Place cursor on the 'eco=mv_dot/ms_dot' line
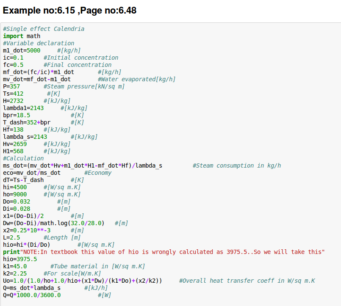The image size is (341, 306). 32,173
